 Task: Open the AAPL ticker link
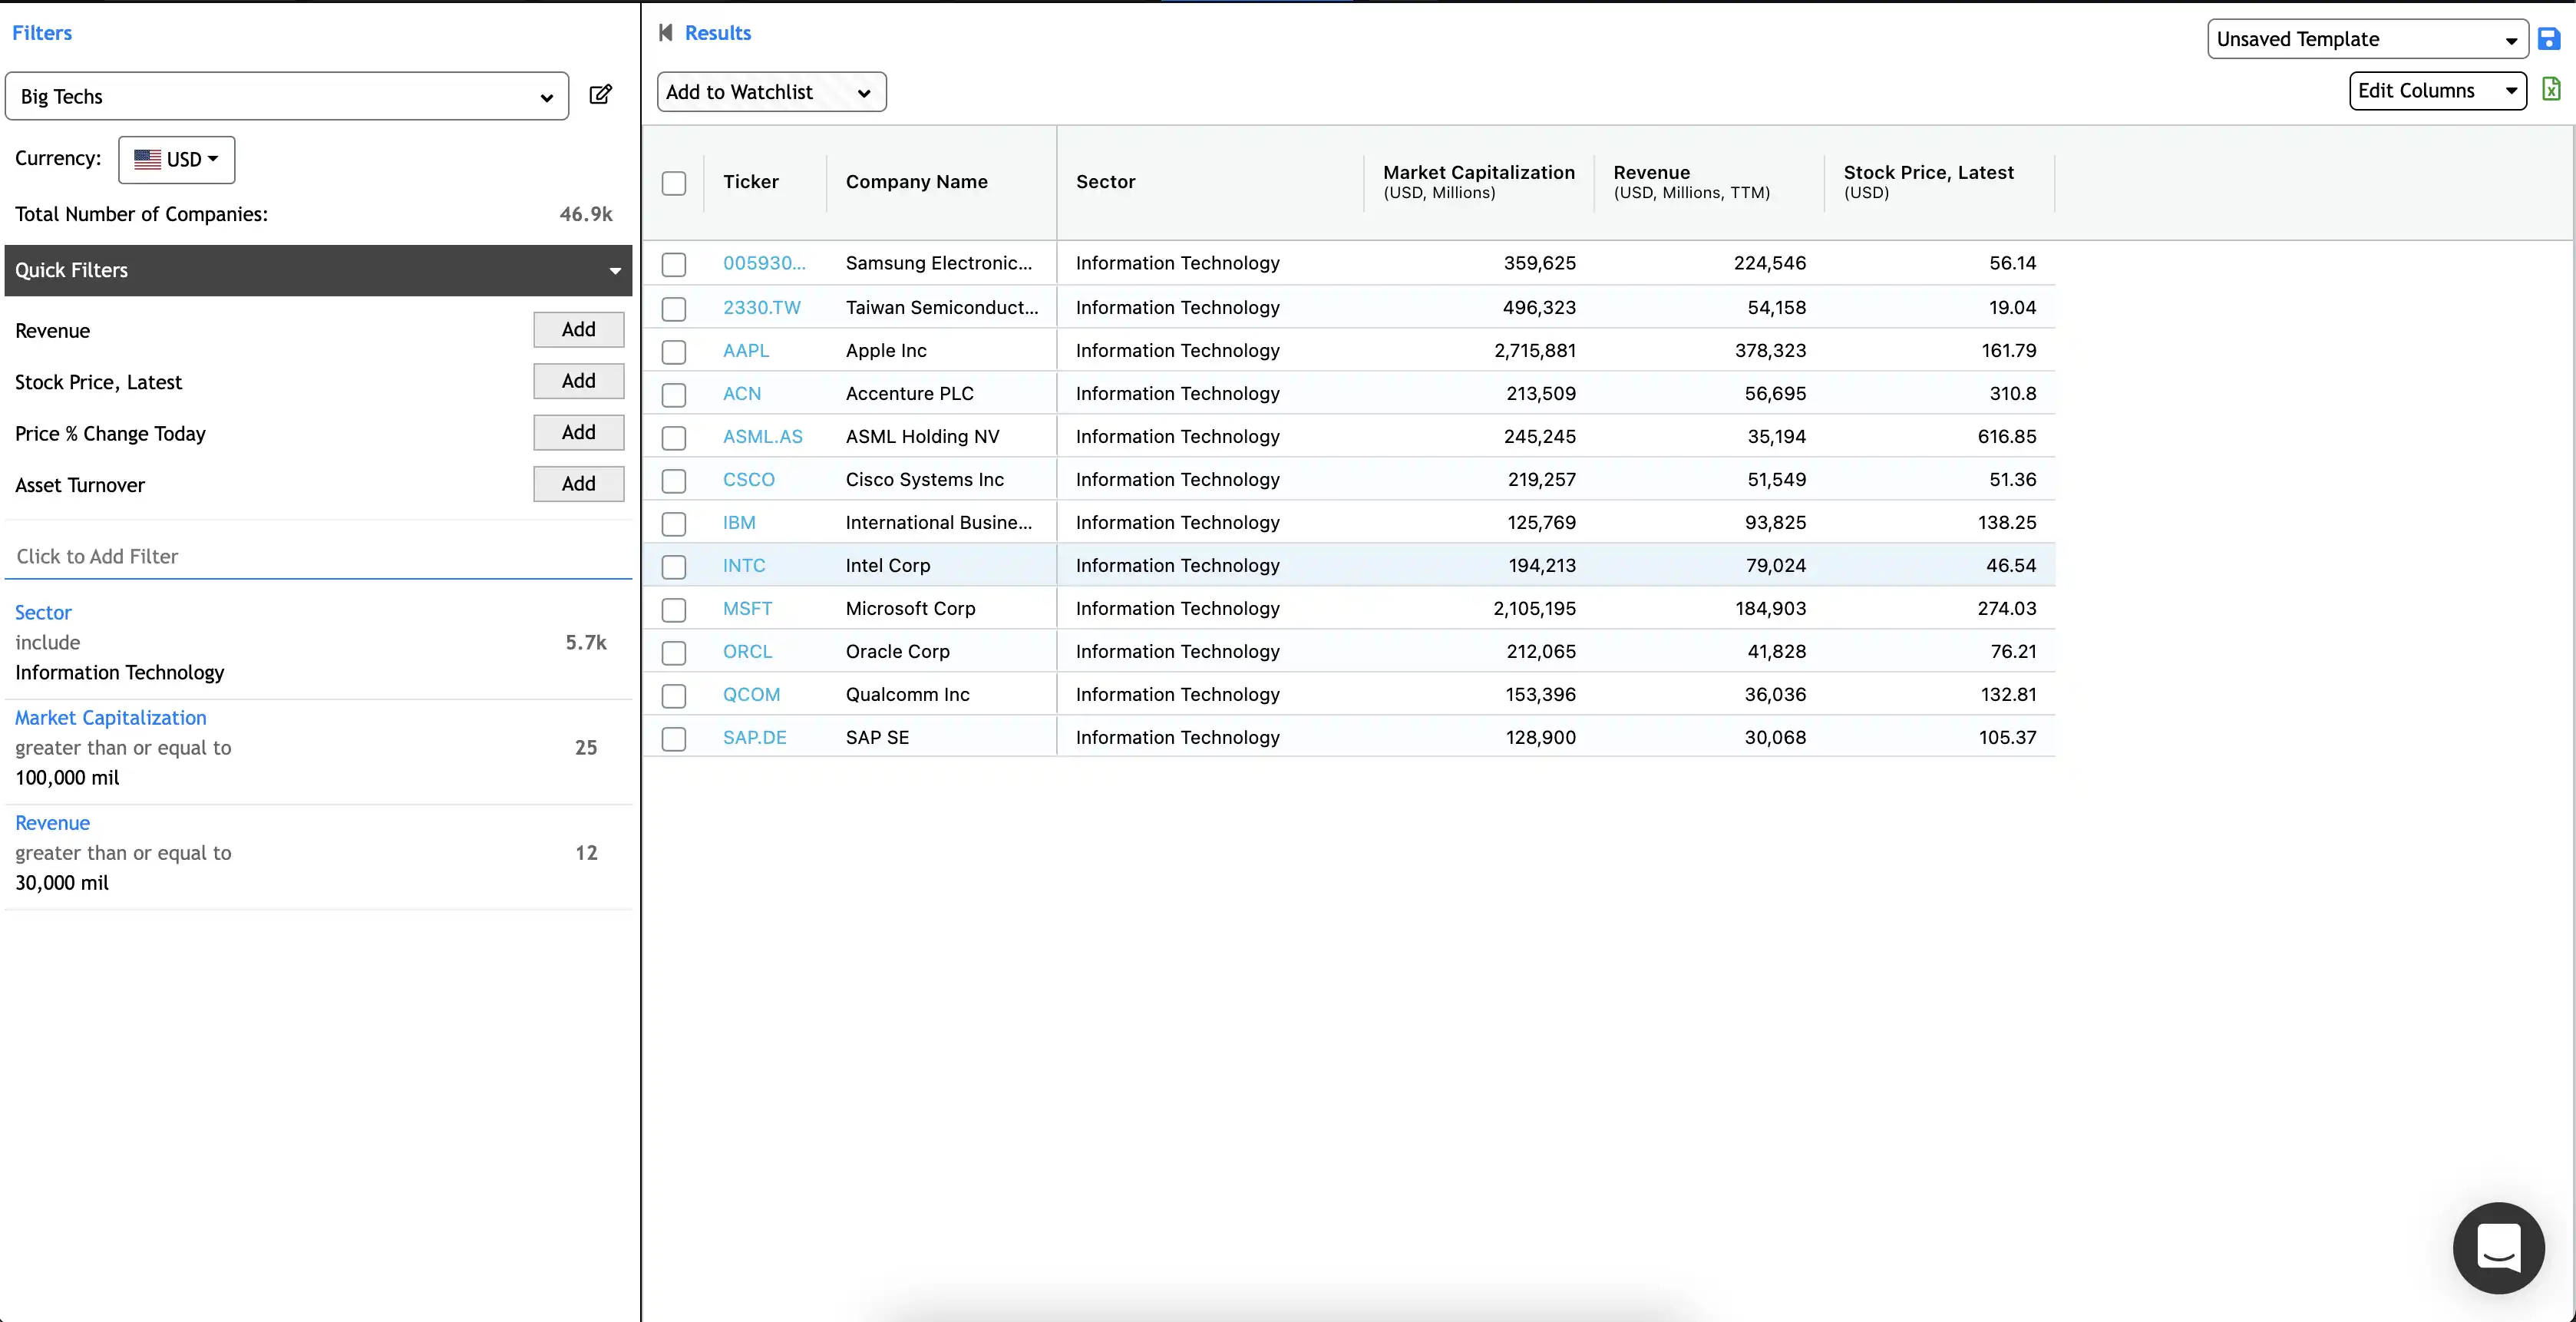(745, 350)
